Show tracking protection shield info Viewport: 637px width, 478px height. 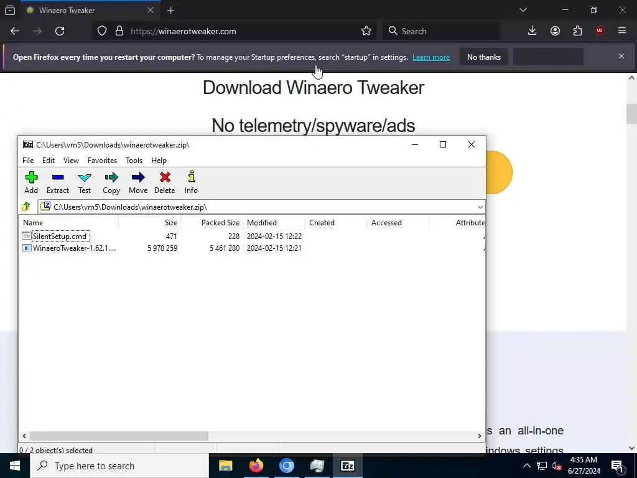pos(102,31)
